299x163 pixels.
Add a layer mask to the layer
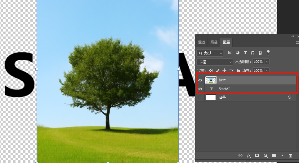[x=257, y=156]
